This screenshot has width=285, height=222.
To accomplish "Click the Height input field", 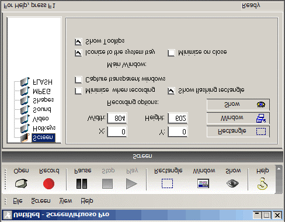I will [178, 118].
